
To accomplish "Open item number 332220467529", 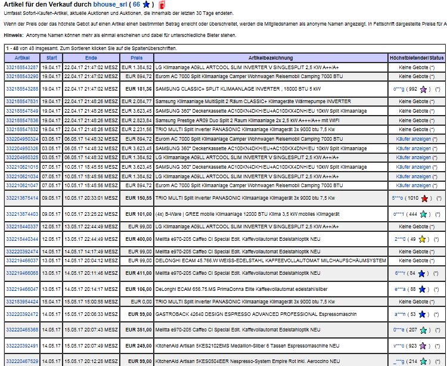I will (x=22, y=361).
